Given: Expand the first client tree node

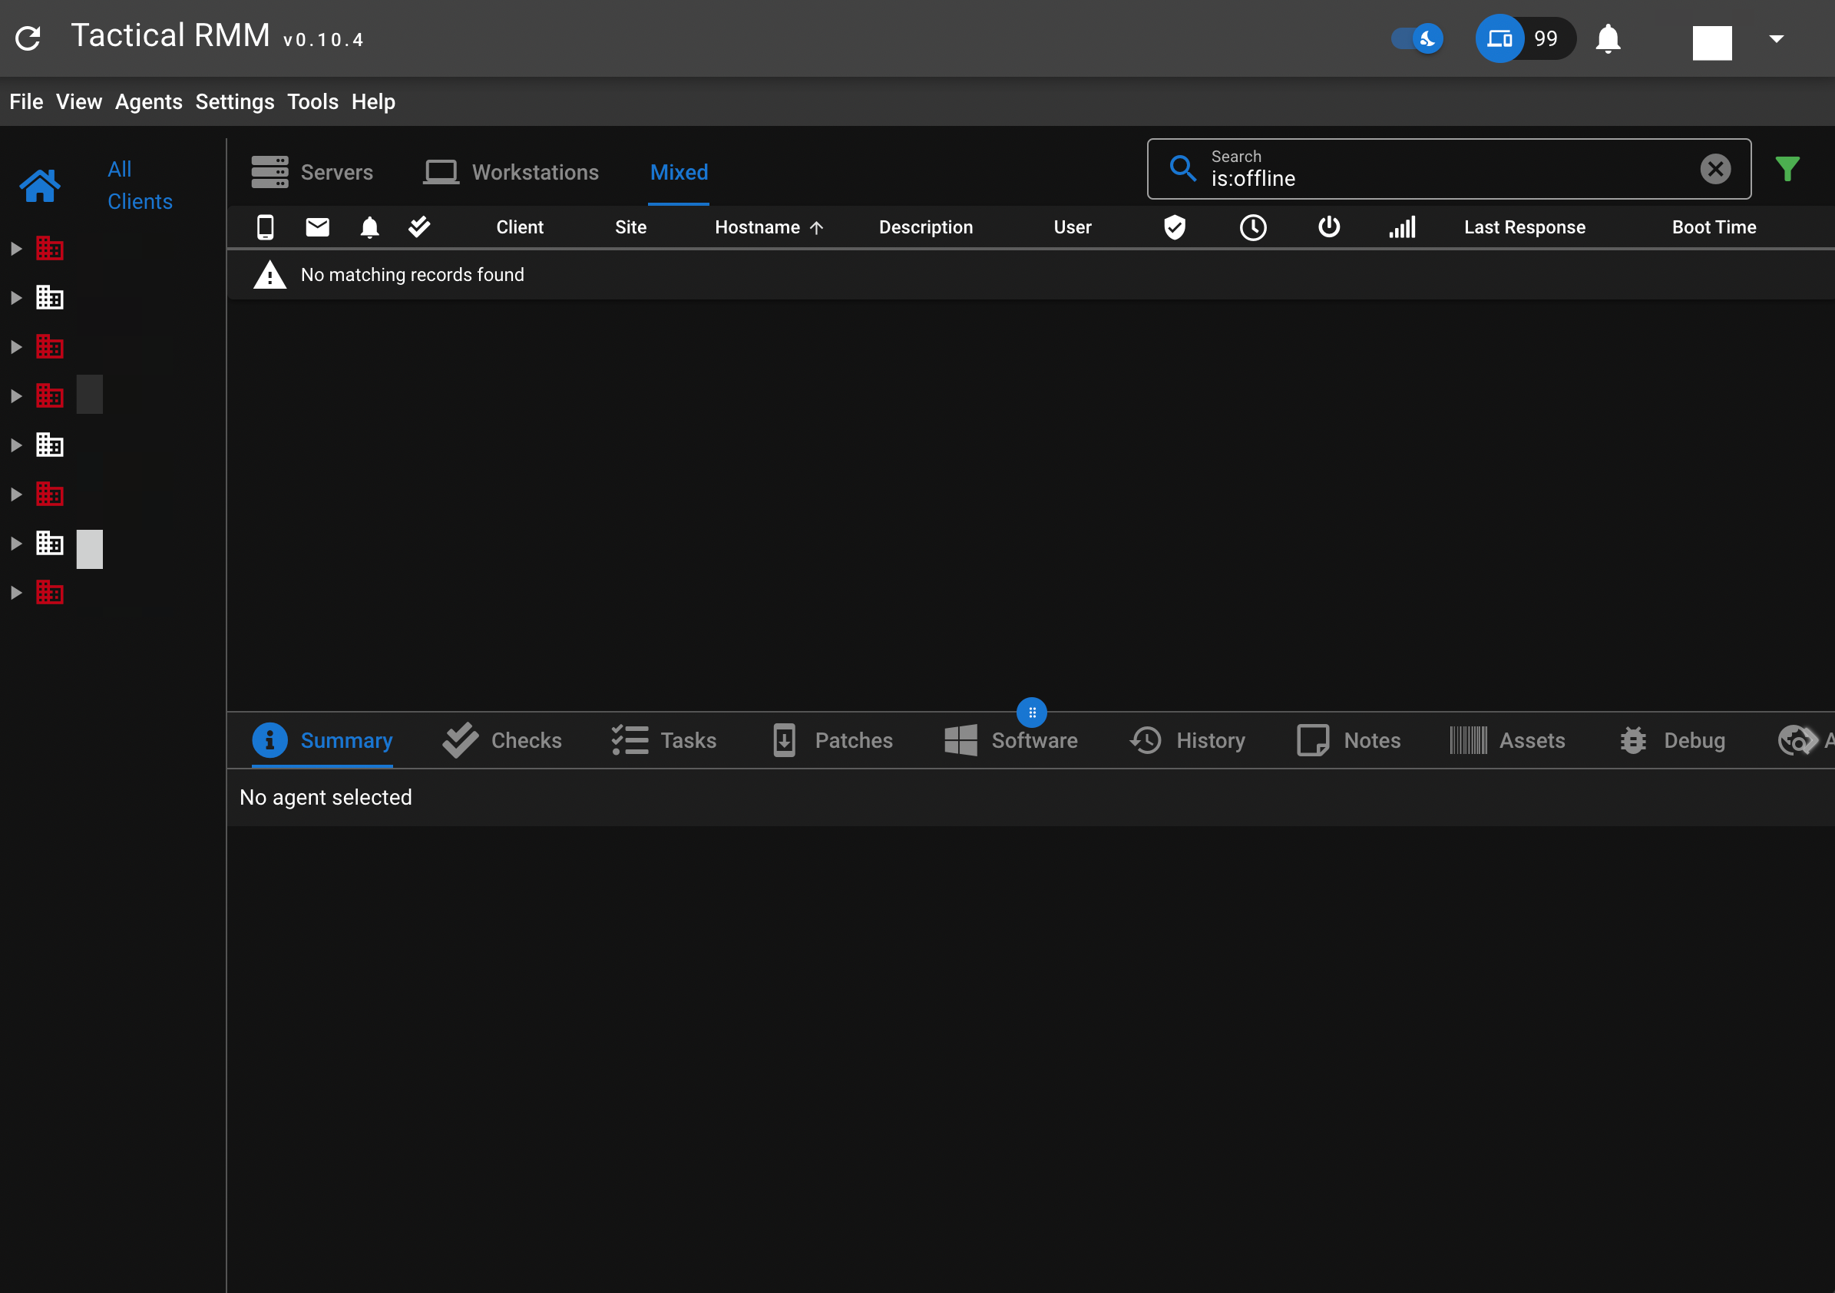Looking at the screenshot, I should [16, 250].
